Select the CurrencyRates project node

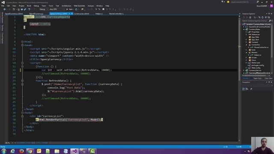pos(254,30)
